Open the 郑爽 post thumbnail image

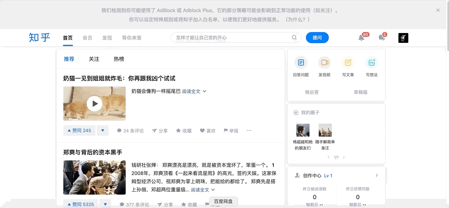click(x=95, y=177)
